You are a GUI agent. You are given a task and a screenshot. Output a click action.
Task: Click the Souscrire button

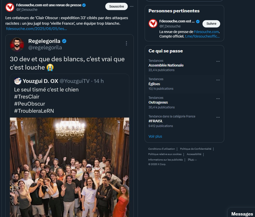[116, 7]
